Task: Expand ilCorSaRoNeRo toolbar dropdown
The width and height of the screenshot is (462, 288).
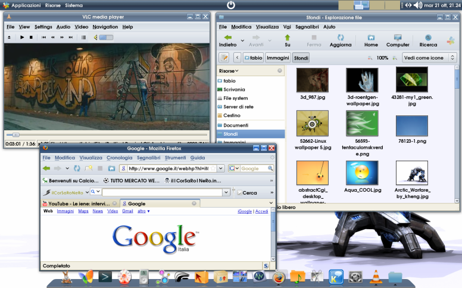Action: pyautogui.click(x=87, y=193)
